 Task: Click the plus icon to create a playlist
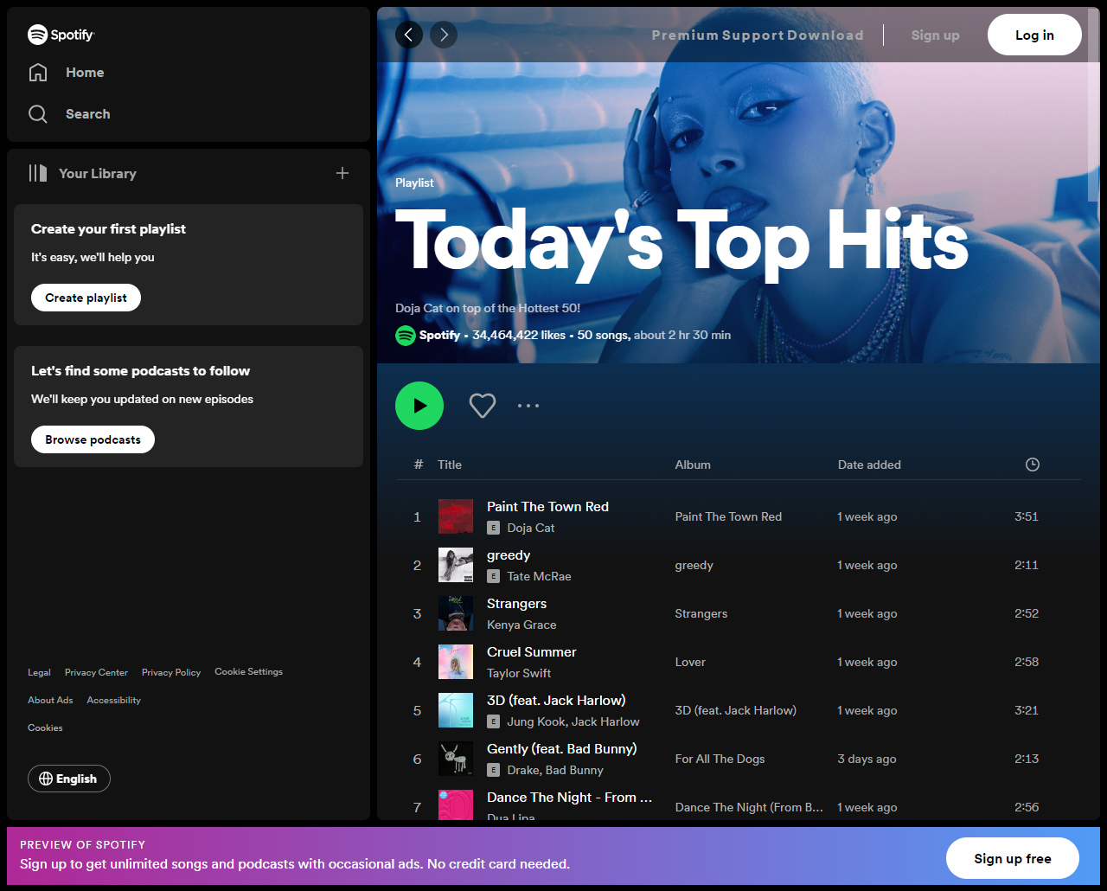pyautogui.click(x=342, y=173)
